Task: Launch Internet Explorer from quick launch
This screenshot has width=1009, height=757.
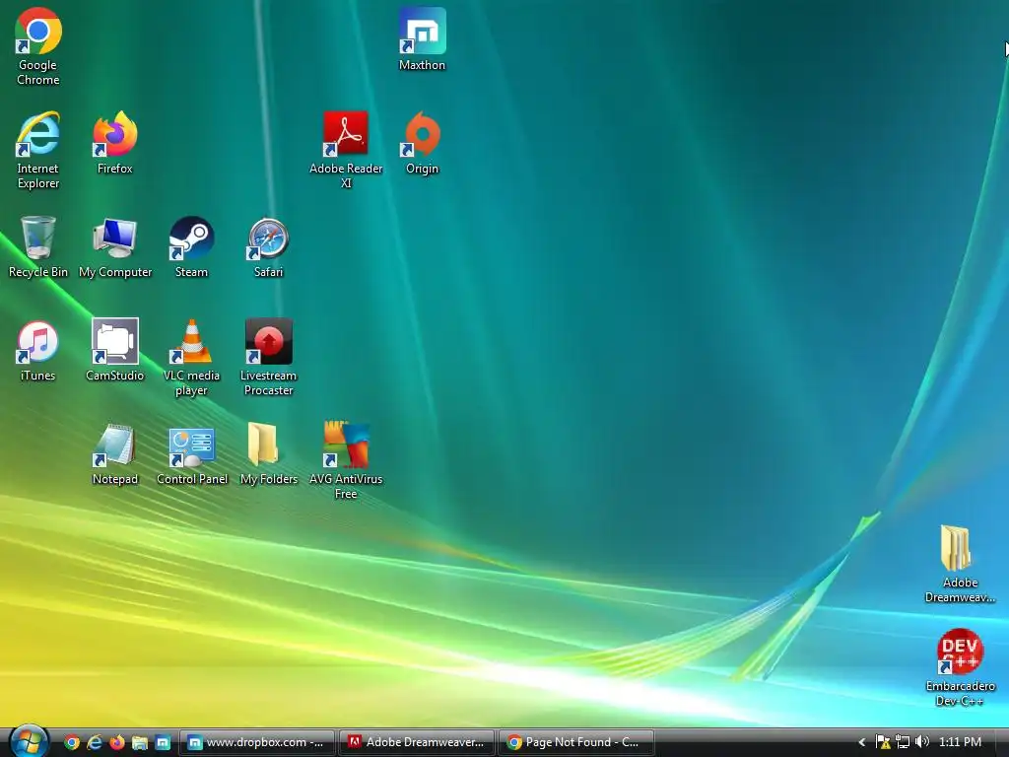Action: tap(95, 742)
